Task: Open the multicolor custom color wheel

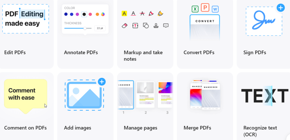Action: 103,14
